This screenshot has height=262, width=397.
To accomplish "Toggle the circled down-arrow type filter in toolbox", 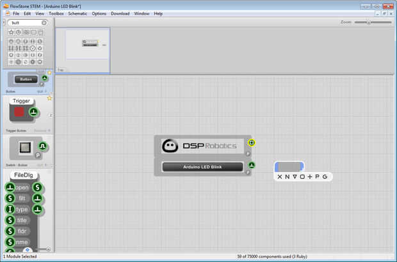I will tap(33, 48).
